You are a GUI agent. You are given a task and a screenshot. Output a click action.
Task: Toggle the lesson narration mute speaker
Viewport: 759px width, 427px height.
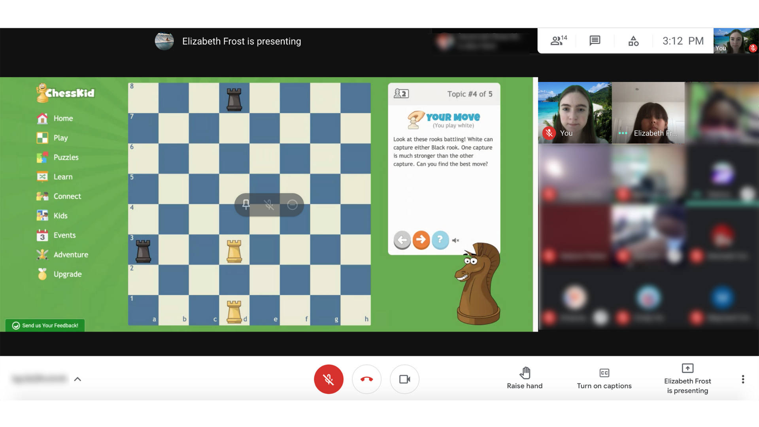(455, 240)
